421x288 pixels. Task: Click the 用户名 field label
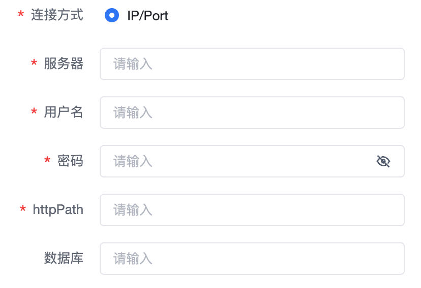64,112
